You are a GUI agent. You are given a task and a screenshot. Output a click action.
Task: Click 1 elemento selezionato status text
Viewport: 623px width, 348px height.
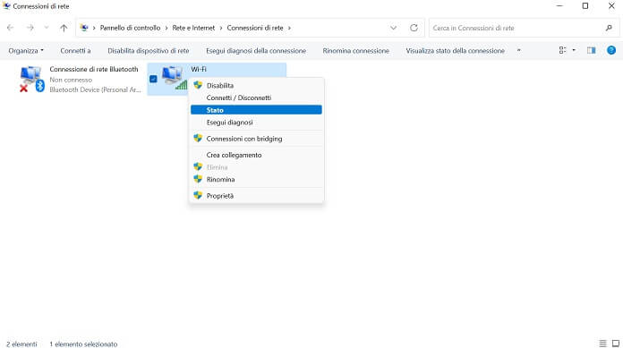[x=83, y=344]
